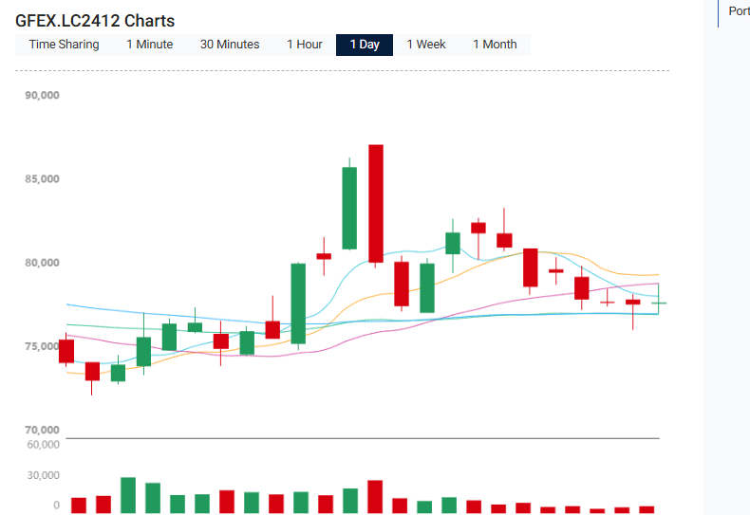Image resolution: width=750 pixels, height=515 pixels.
Task: Click the 80,000 price axis label
Action: [x=42, y=263]
